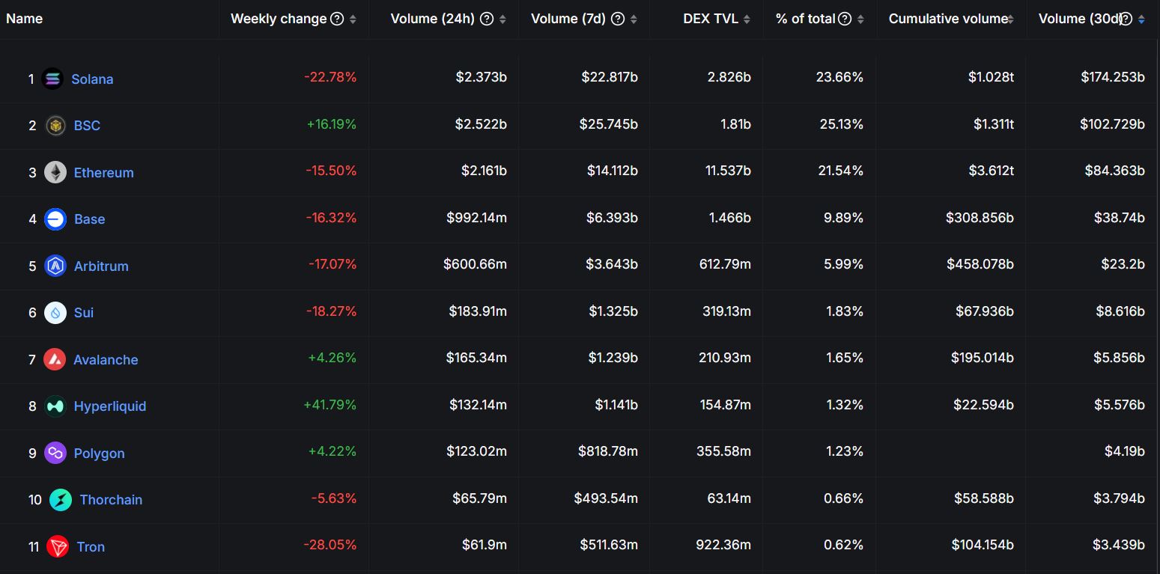Click the Name column header
The image size is (1160, 574).
pos(25,19)
